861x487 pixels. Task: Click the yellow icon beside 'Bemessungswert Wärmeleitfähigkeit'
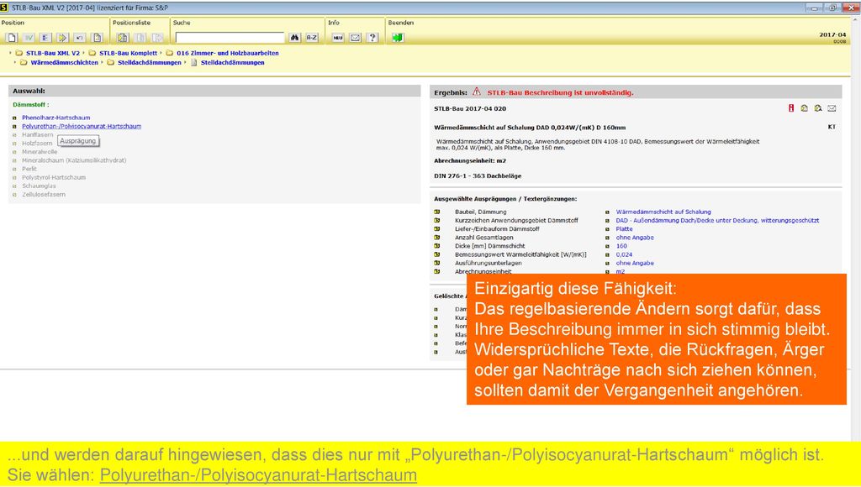[437, 254]
